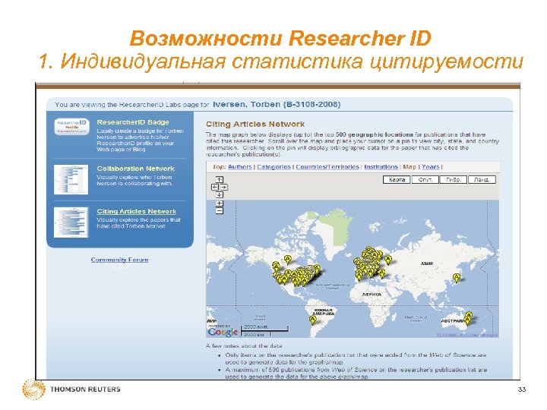Click the Google logo on the map
547x410 pixels.
tap(223, 332)
